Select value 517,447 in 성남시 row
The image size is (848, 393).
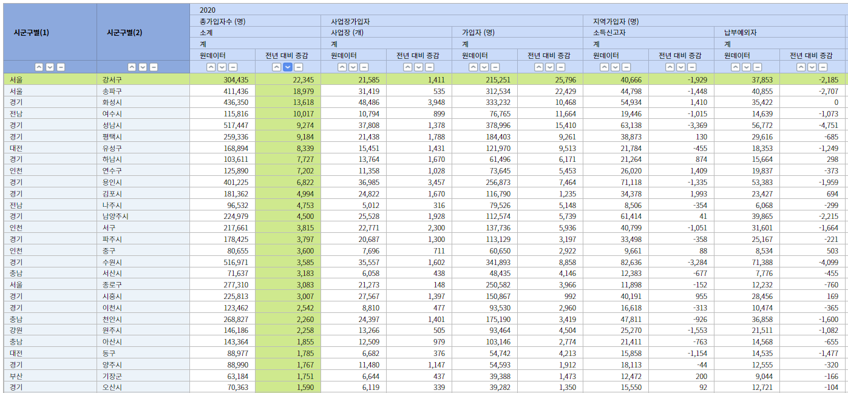pos(223,125)
